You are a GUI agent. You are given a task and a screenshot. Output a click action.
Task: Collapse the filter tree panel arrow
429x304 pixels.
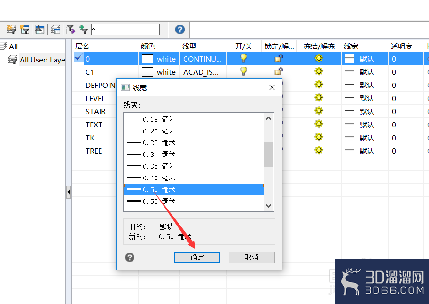(69, 192)
